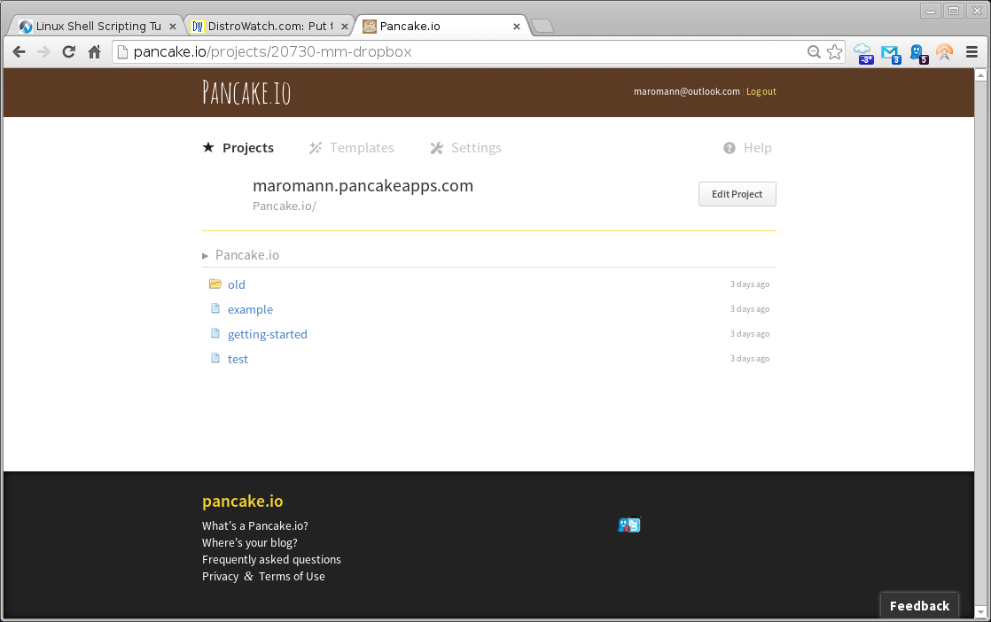The image size is (991, 622).
Task: Close the Linux Shell Scripting tab
Action: 173,27
